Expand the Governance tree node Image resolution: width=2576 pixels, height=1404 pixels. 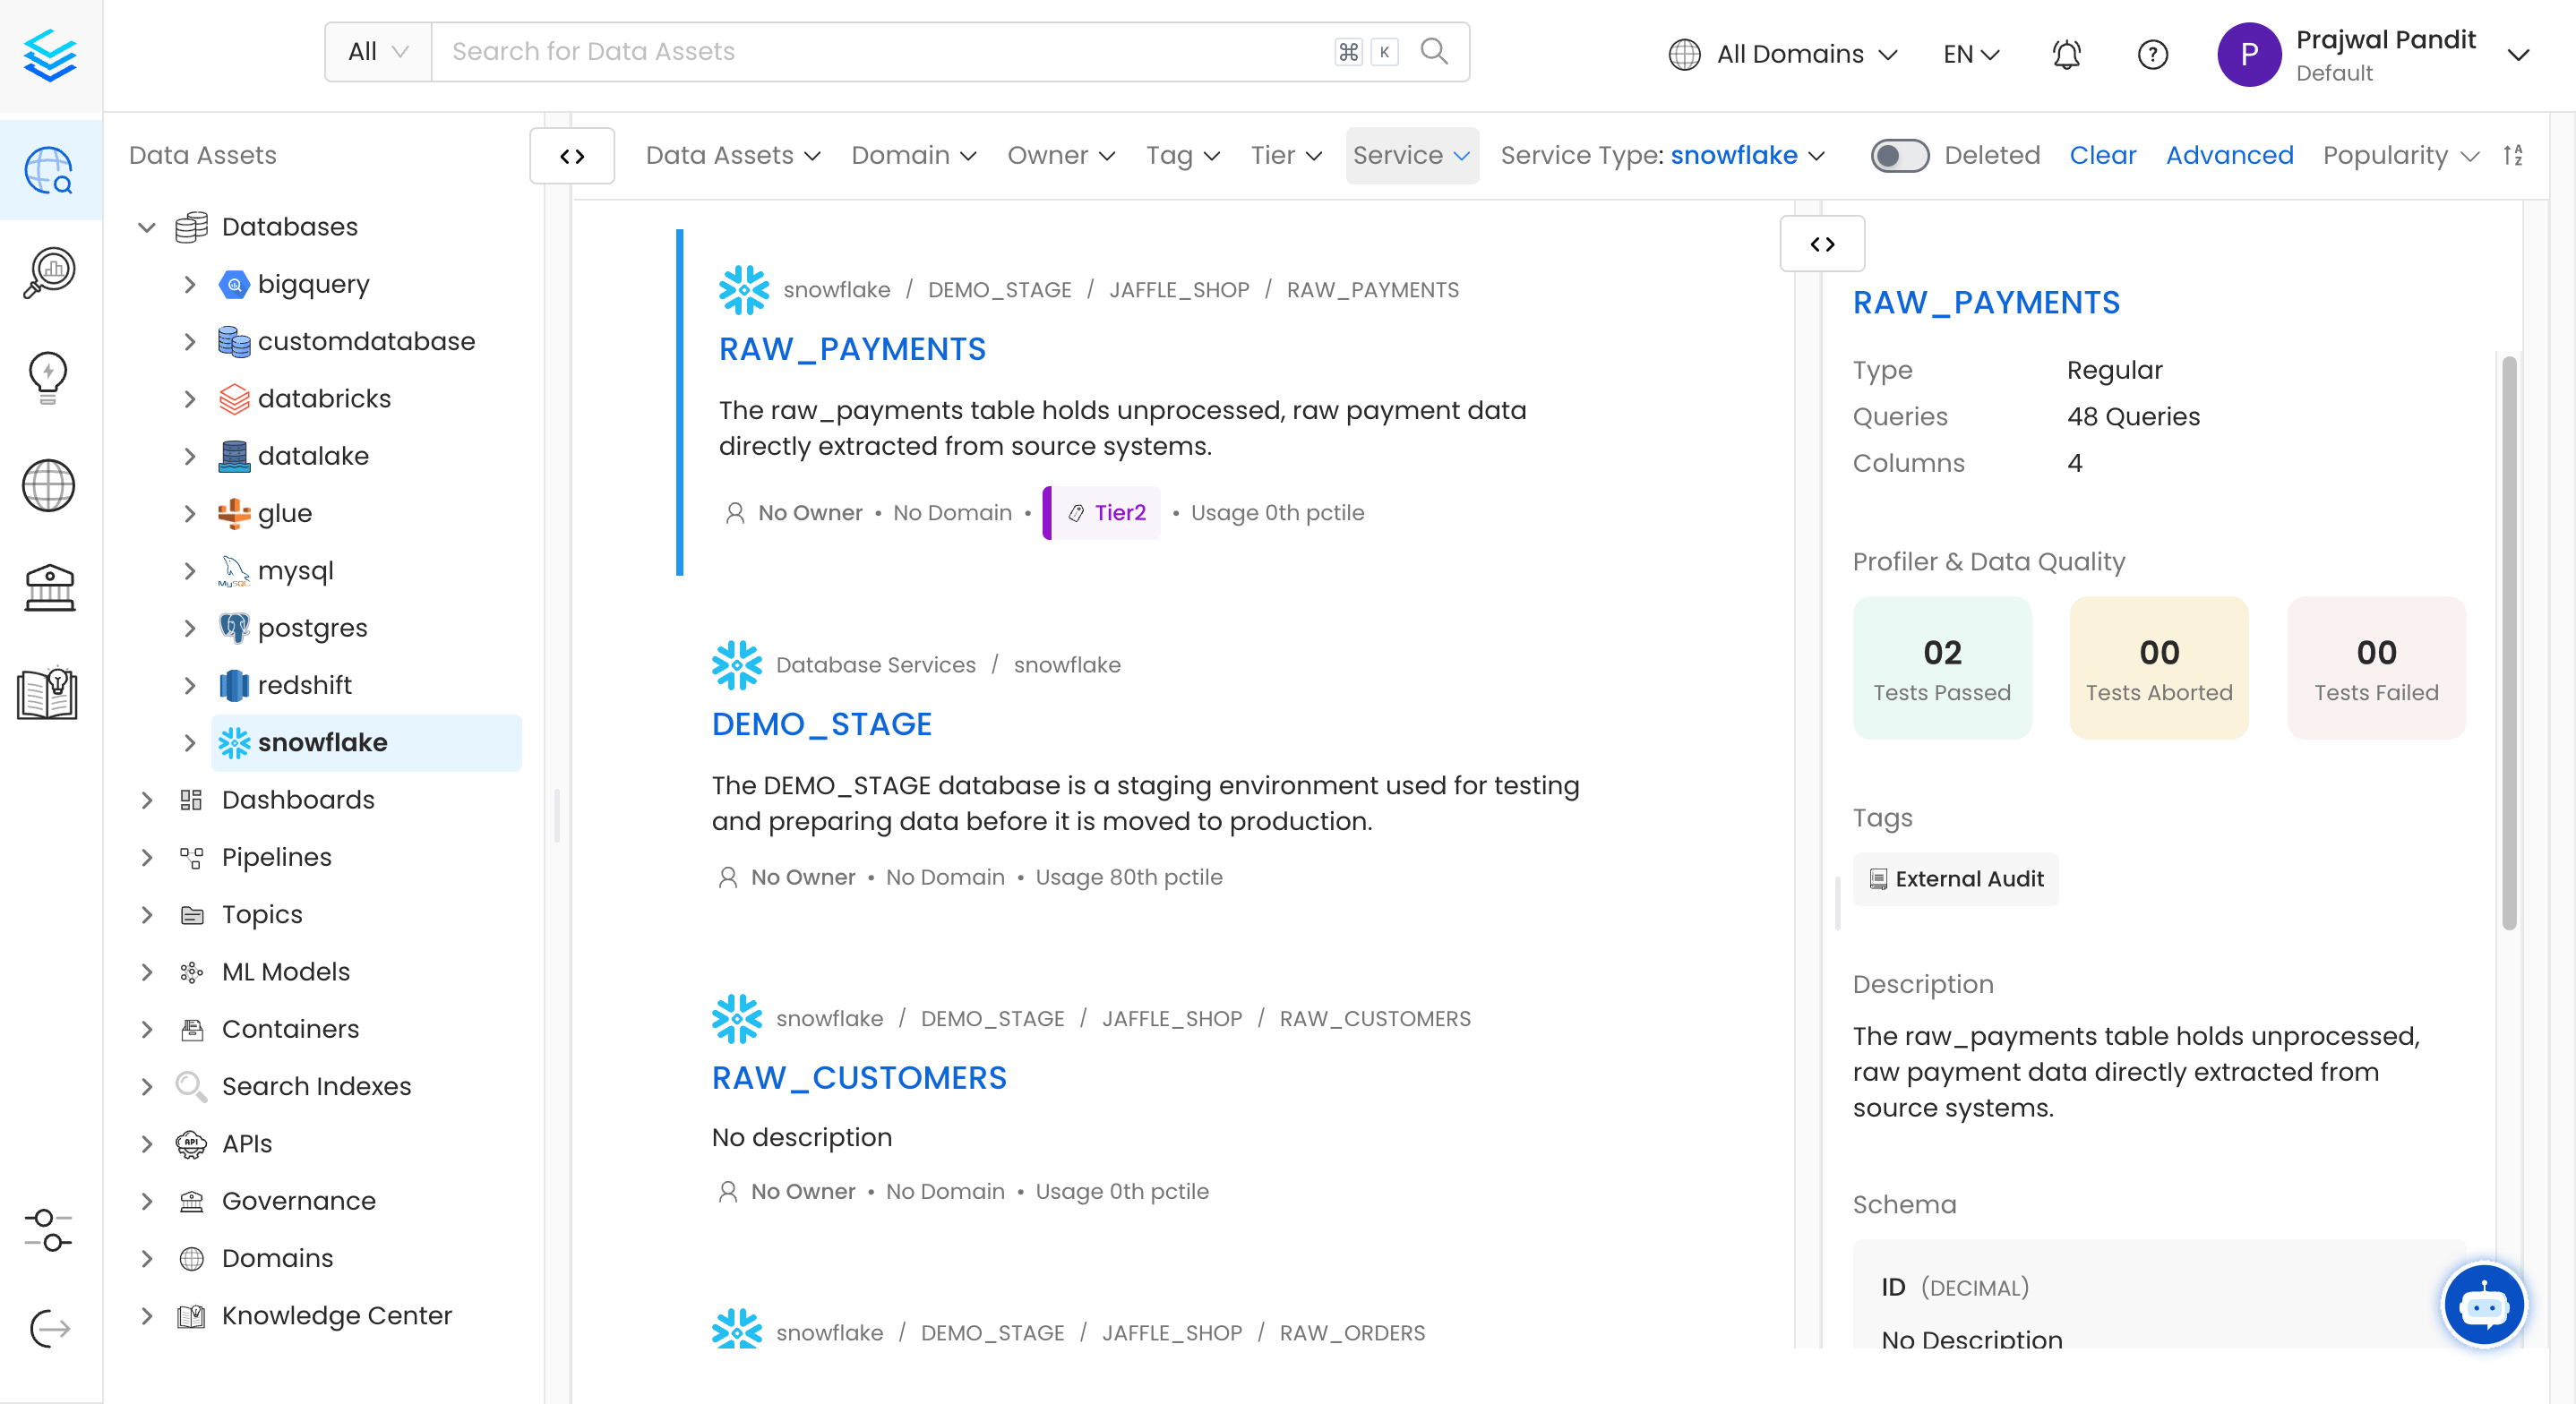tap(147, 1201)
